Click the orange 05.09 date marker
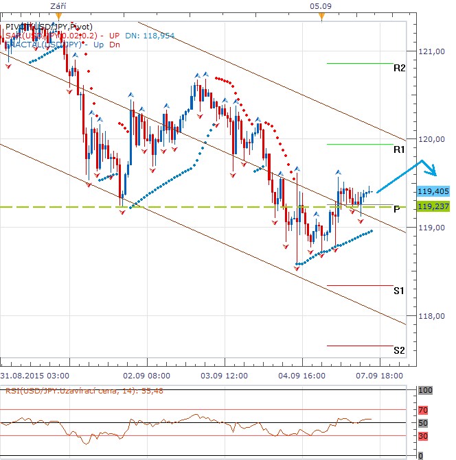 [321, 14]
